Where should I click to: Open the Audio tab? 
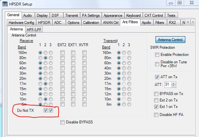pyautogui.click(x=27, y=16)
